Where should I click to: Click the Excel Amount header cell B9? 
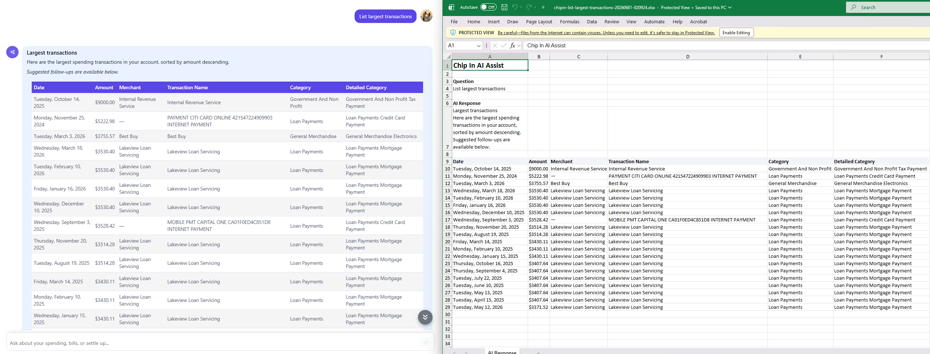point(539,161)
